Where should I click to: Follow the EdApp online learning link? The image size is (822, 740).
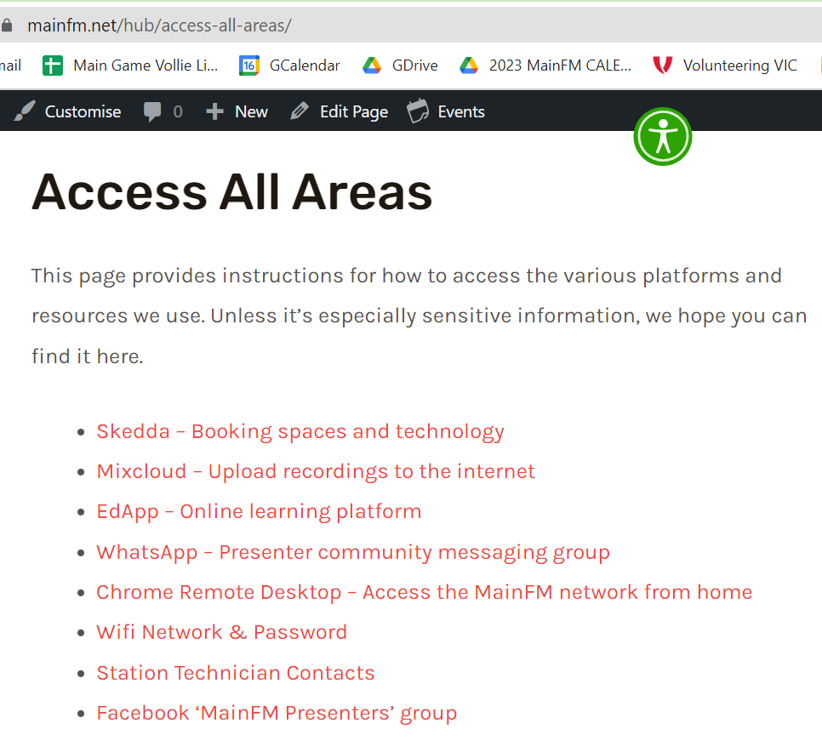[x=259, y=511]
